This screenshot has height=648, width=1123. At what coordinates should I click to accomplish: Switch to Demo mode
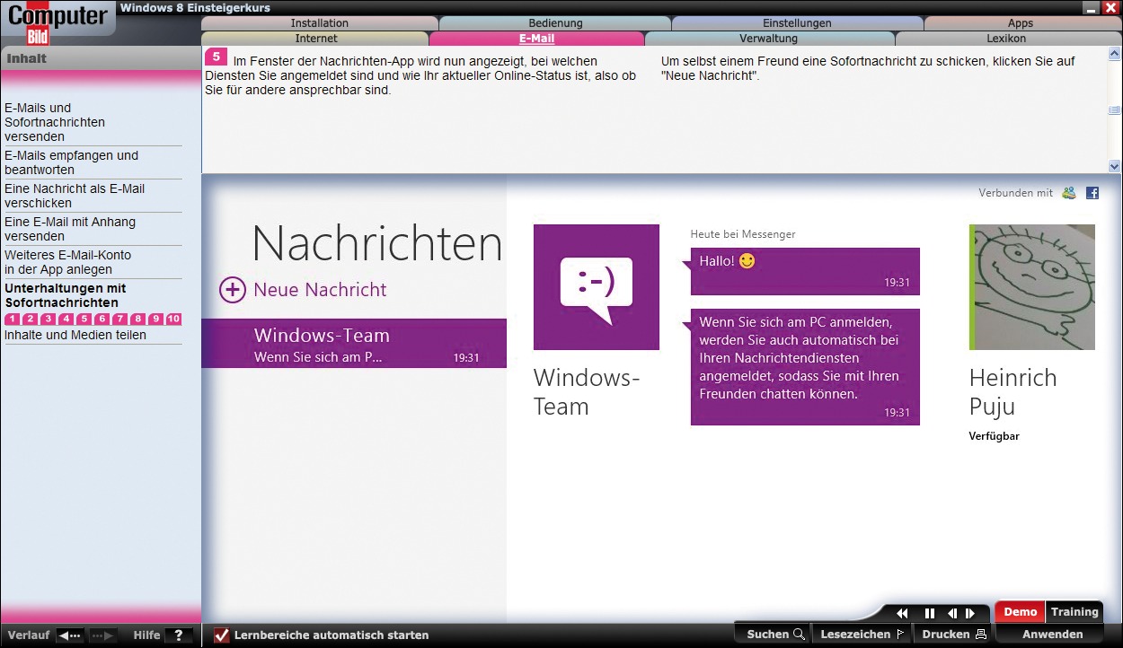[1020, 612]
